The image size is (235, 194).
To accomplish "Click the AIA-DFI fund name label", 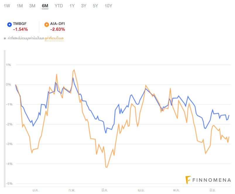I will (57, 24).
